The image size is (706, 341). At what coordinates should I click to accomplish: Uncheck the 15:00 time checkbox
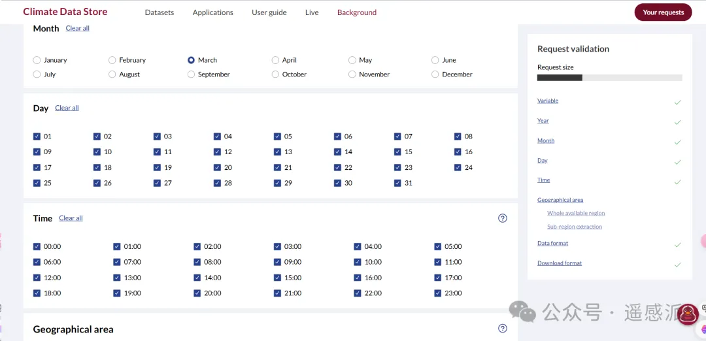pyautogui.click(x=277, y=278)
